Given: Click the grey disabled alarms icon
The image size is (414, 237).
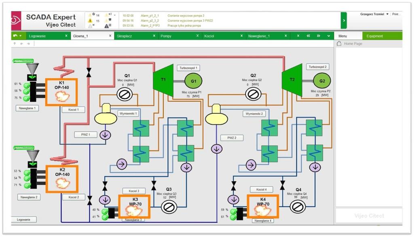Looking at the screenshot, I should [x=91, y=26].
